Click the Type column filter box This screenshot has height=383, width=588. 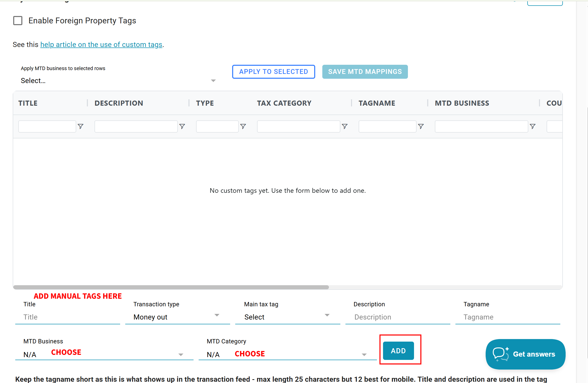point(217,126)
